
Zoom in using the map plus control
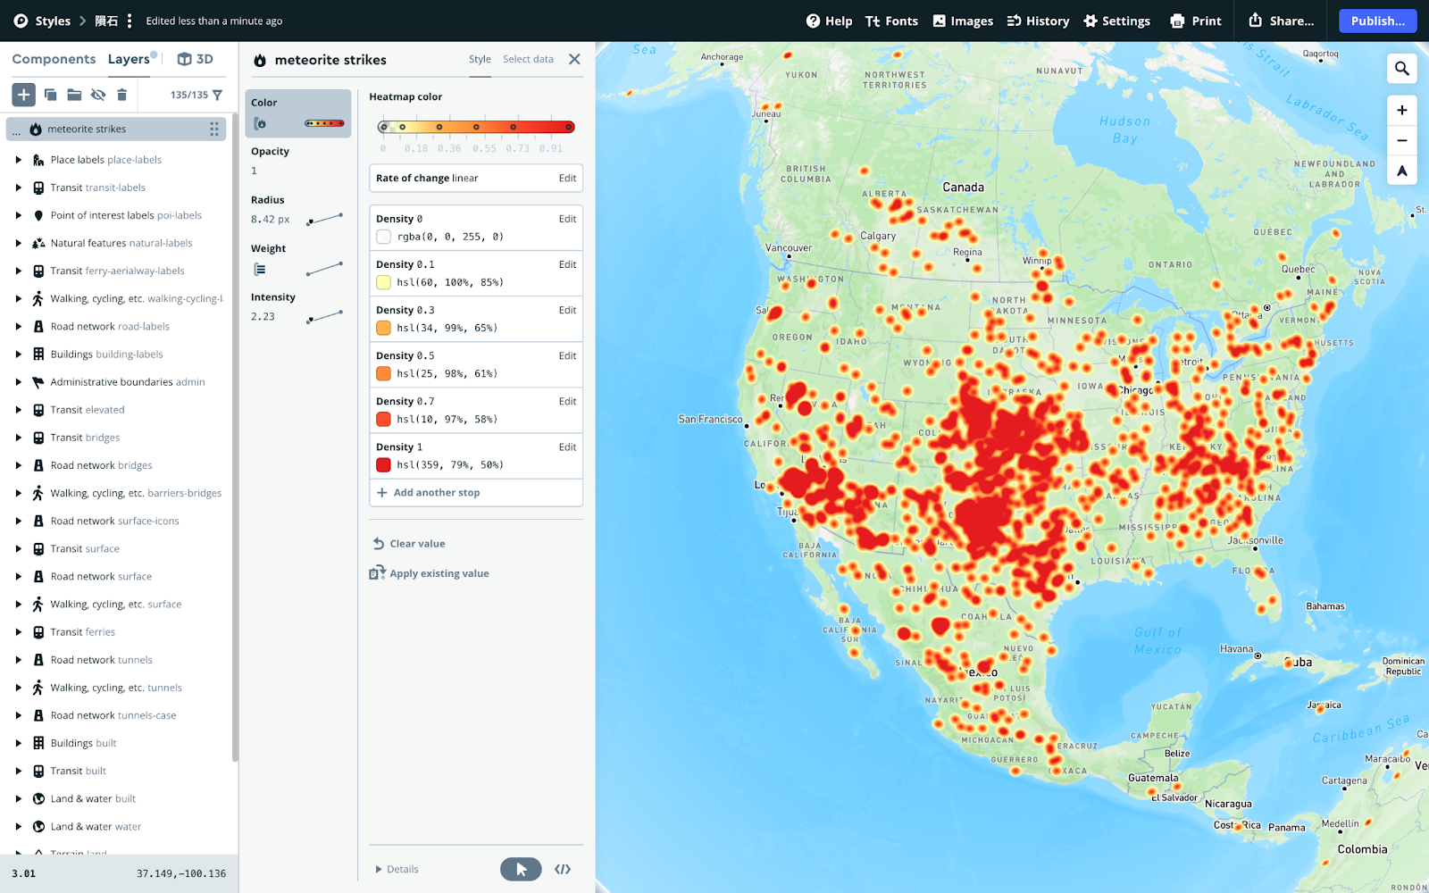[1401, 110]
